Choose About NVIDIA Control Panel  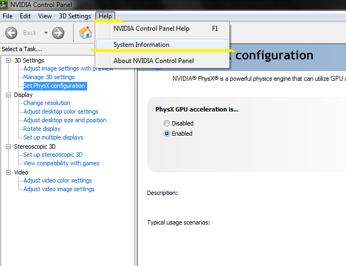coord(163,61)
